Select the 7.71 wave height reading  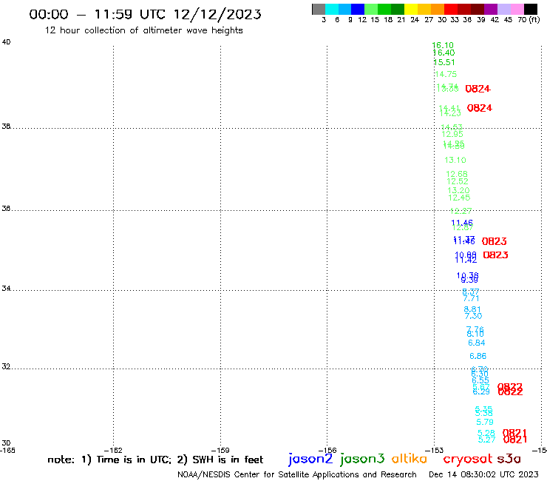pyautogui.click(x=471, y=299)
